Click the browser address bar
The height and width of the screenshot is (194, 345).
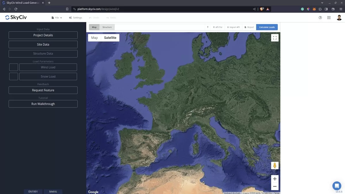point(161,9)
